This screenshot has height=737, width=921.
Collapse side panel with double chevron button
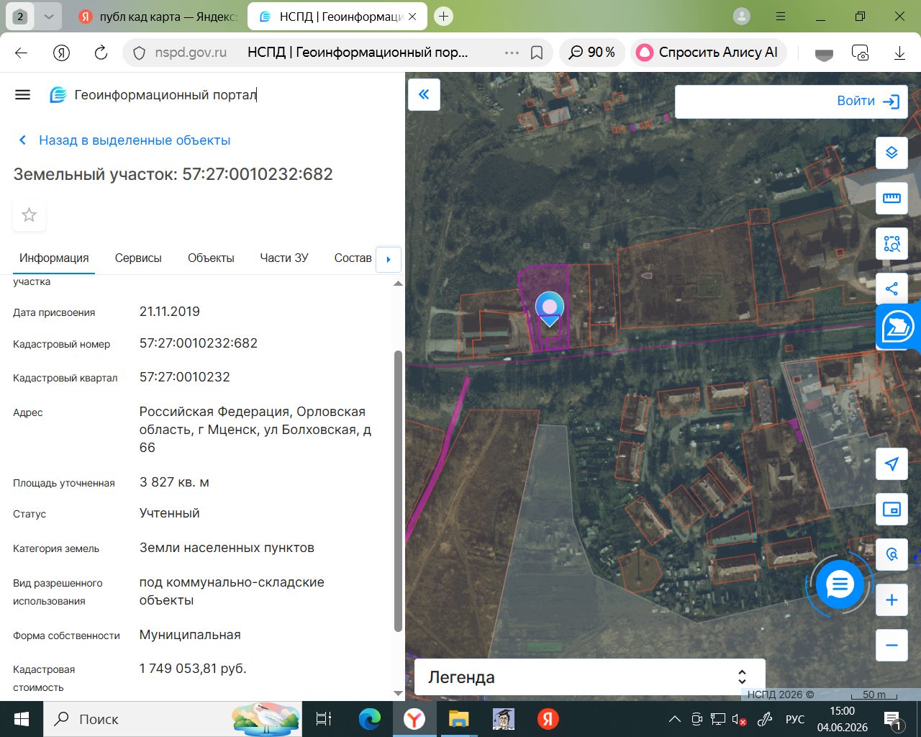[x=424, y=94]
